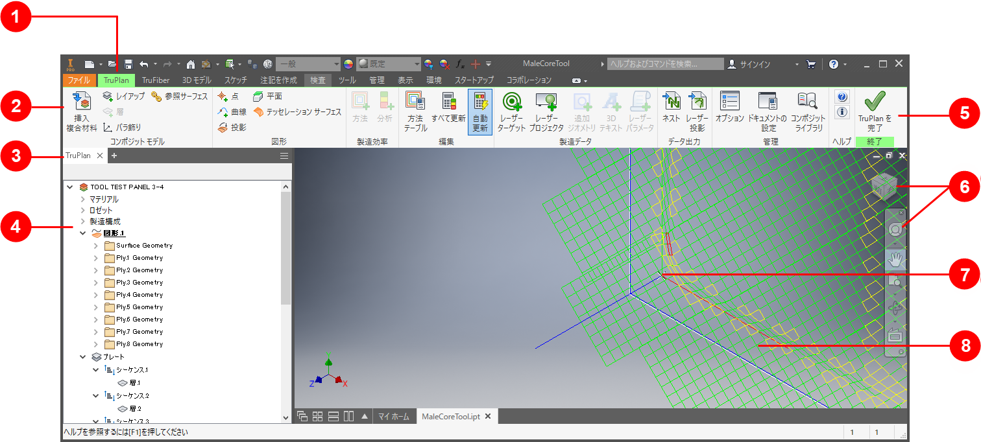Open the browser panel hamburger menu

[284, 156]
